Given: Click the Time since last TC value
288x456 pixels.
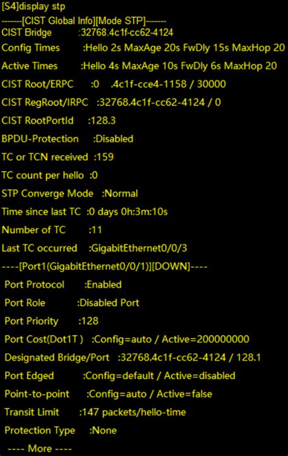Looking at the screenshot, I should coord(128,212).
